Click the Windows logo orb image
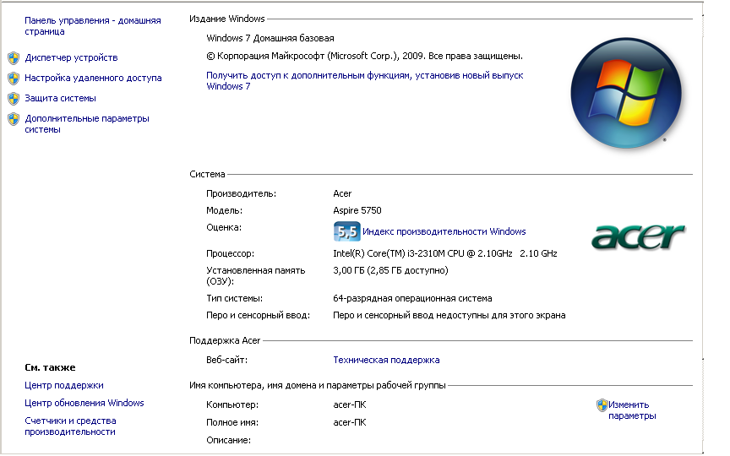 pos(626,93)
